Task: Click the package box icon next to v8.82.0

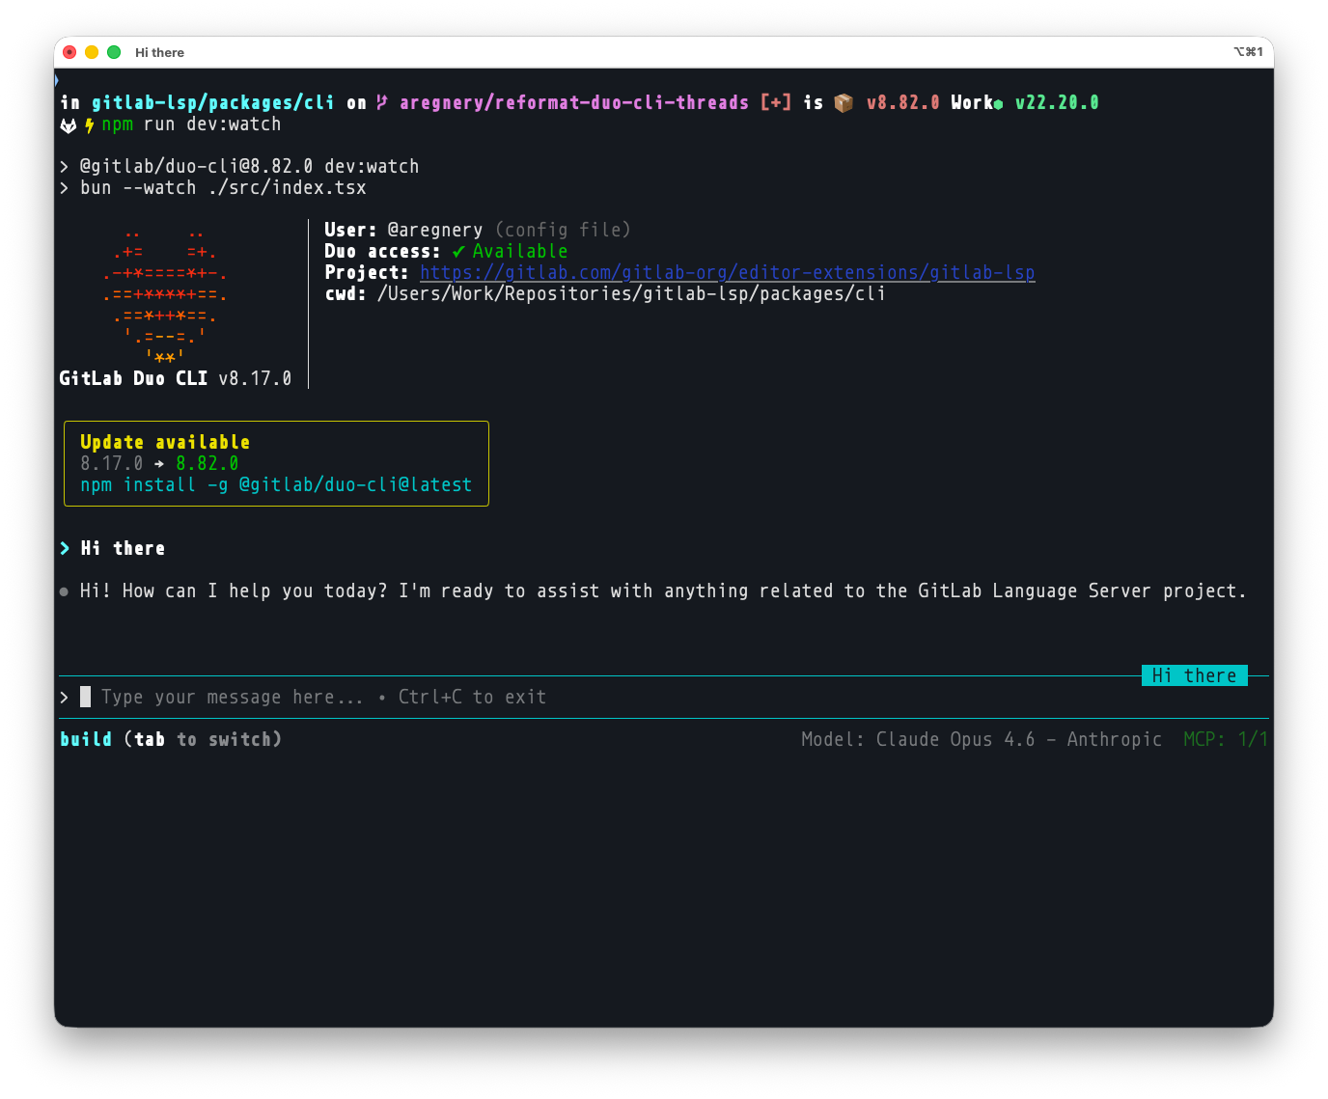Action: (843, 101)
